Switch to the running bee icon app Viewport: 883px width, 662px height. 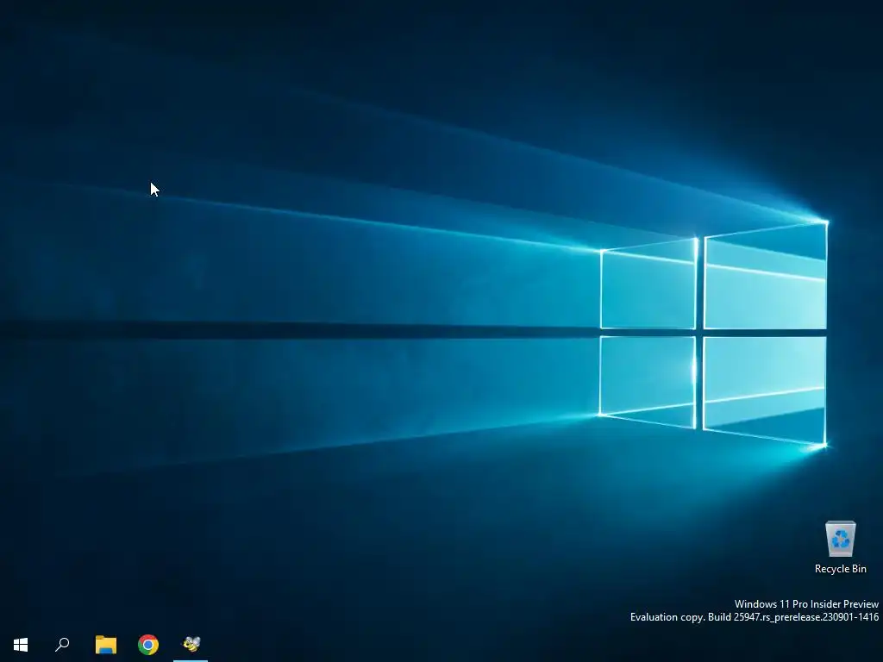(191, 643)
